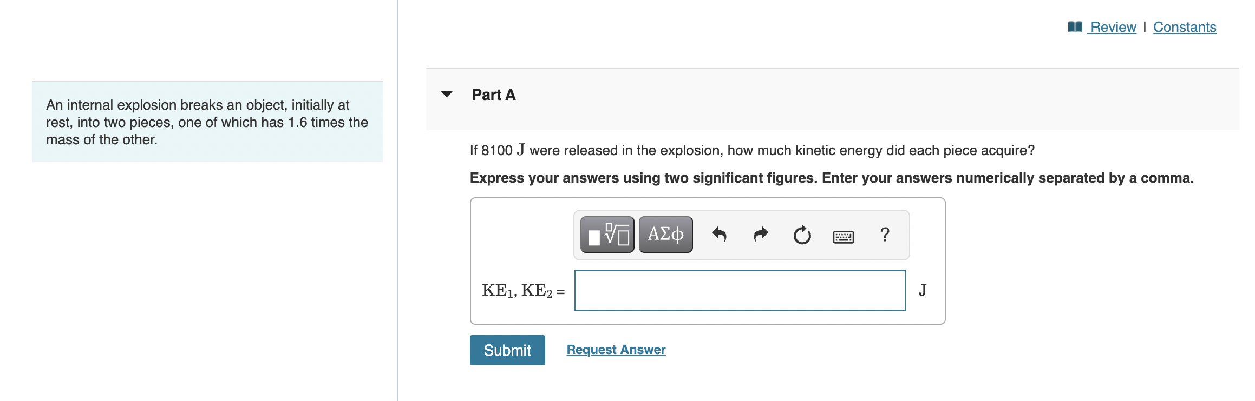
Task: Click Request Answer
Action: 615,349
